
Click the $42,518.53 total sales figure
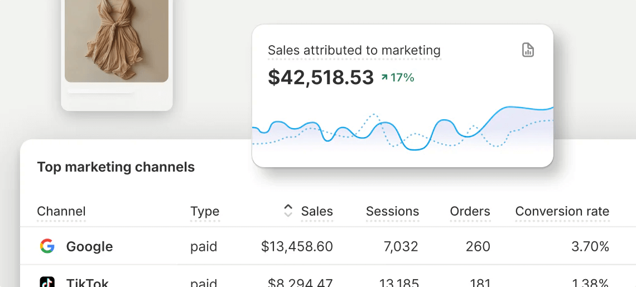click(321, 77)
